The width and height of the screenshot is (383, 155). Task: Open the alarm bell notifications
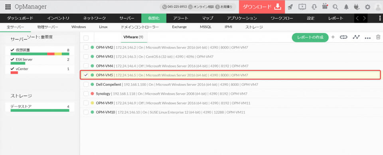pyautogui.click(x=346, y=7)
